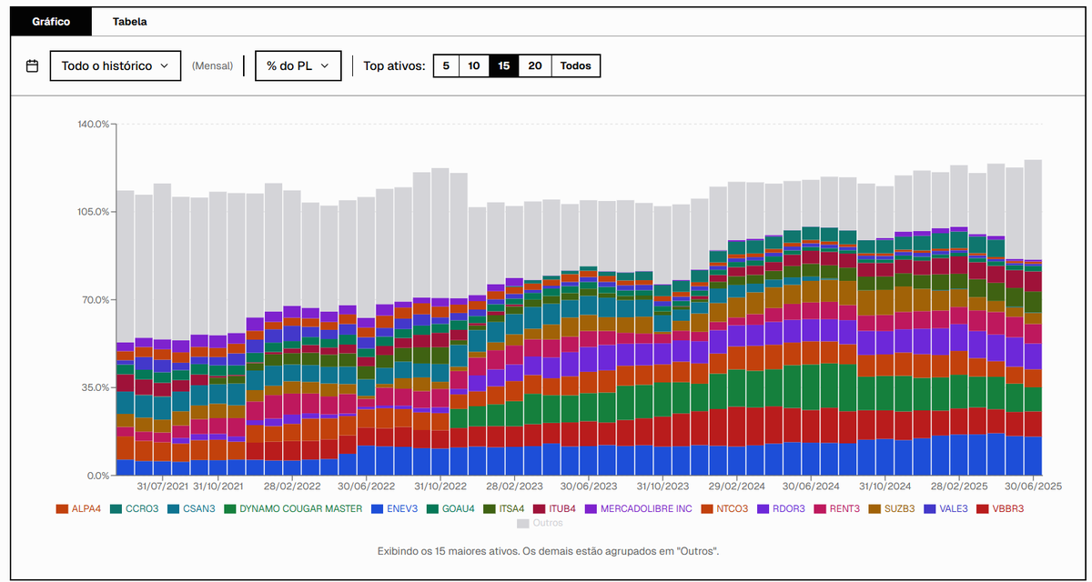Click the 31/10/2023 x-axis label
Screen dimensions: 1092x582
(662, 487)
